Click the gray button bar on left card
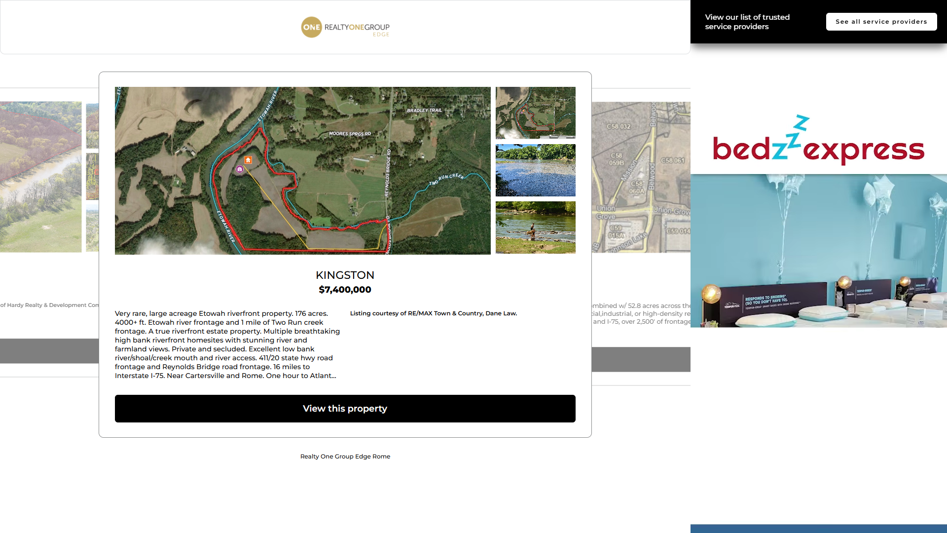 click(49, 351)
